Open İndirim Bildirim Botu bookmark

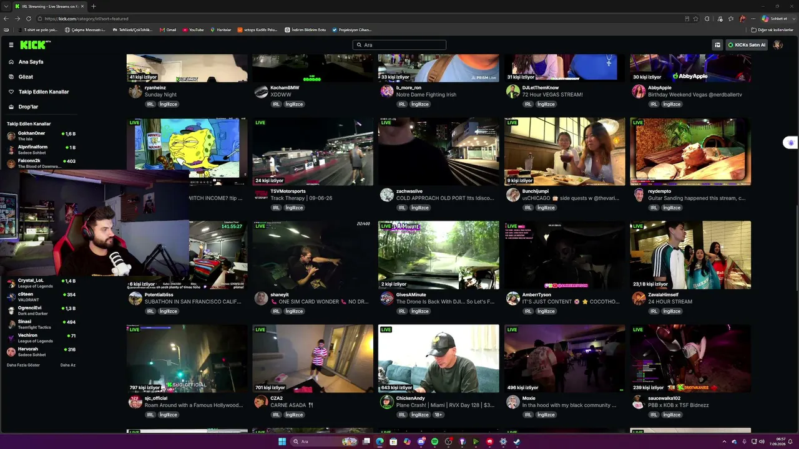click(x=305, y=30)
